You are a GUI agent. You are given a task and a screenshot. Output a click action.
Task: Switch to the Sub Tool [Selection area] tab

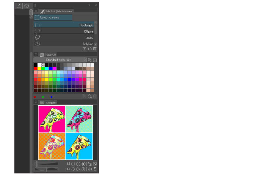(x=57, y=11)
